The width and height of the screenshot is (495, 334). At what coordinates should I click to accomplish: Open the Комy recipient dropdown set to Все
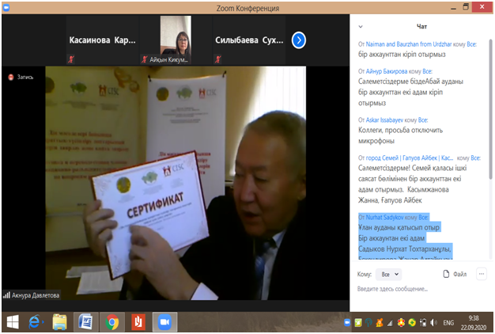pos(388,274)
